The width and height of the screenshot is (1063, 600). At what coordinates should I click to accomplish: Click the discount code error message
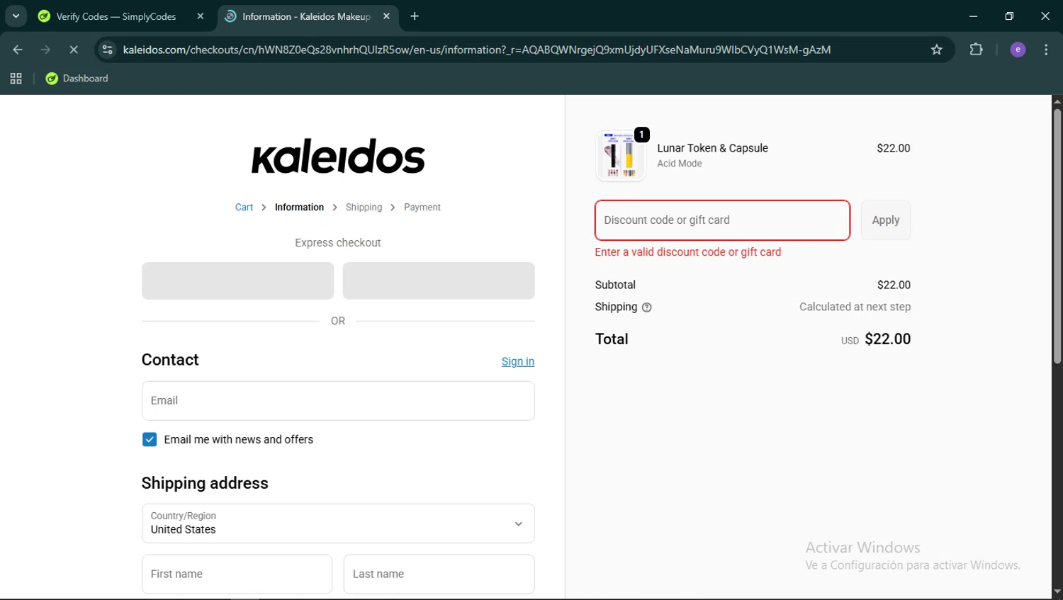coord(687,252)
